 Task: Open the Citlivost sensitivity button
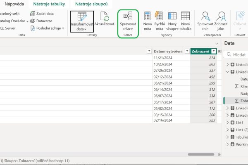[x=240, y=21]
